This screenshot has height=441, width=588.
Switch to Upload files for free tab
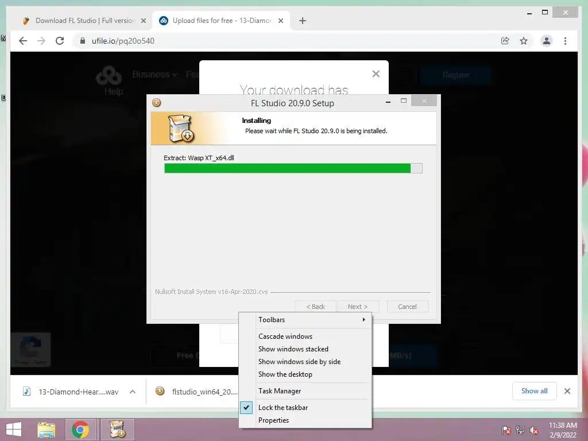221,21
